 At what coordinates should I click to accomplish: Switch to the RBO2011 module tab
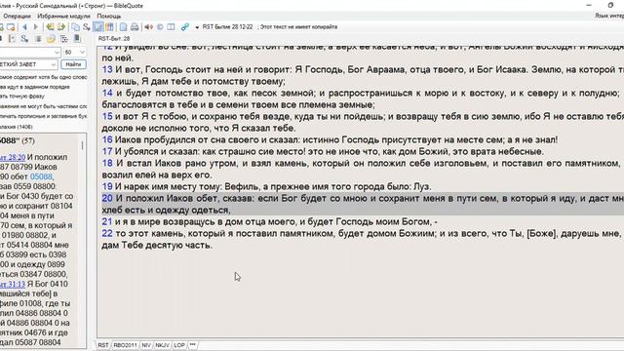pos(125,345)
